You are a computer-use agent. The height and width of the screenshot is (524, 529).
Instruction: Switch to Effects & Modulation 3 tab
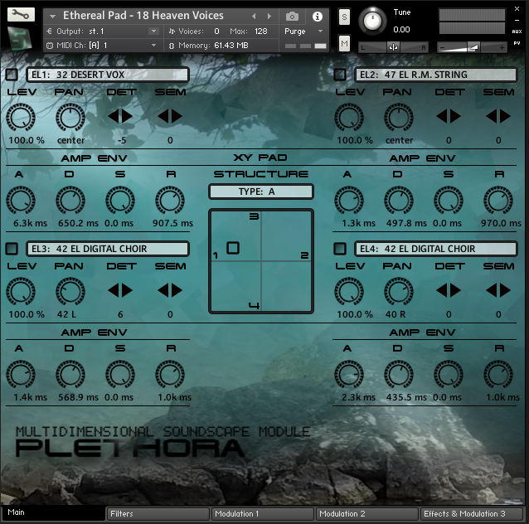(x=471, y=514)
